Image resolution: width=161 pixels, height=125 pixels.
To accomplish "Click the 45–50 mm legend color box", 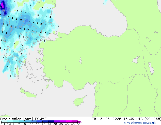I will click(x=75, y=122).
